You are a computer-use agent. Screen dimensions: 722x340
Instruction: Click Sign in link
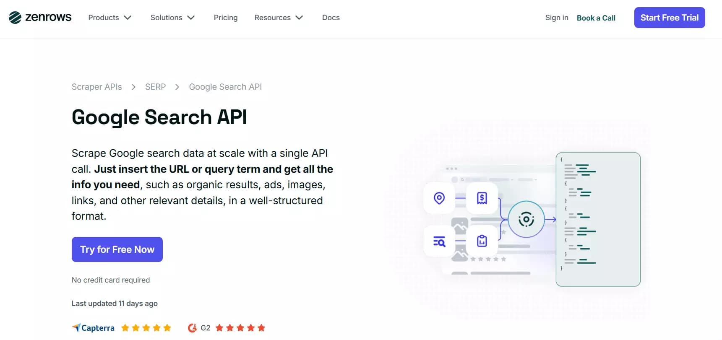point(557,18)
